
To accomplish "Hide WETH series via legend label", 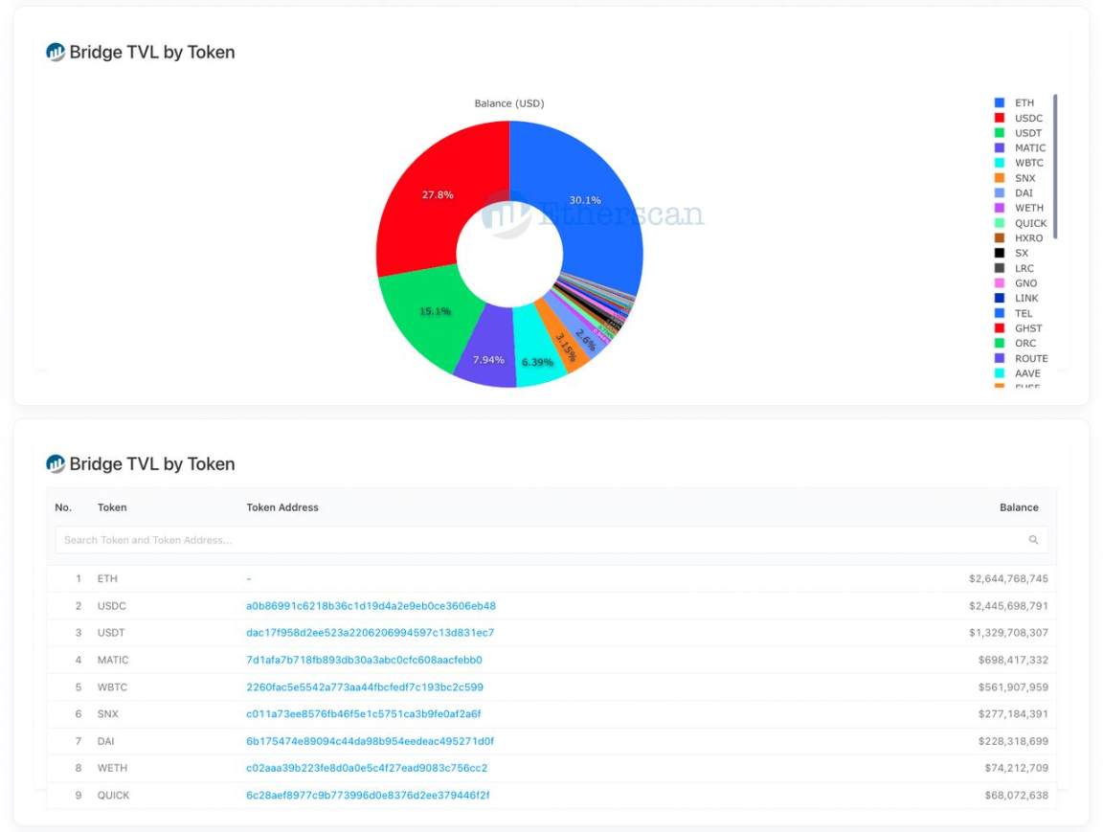I will [x=1028, y=208].
